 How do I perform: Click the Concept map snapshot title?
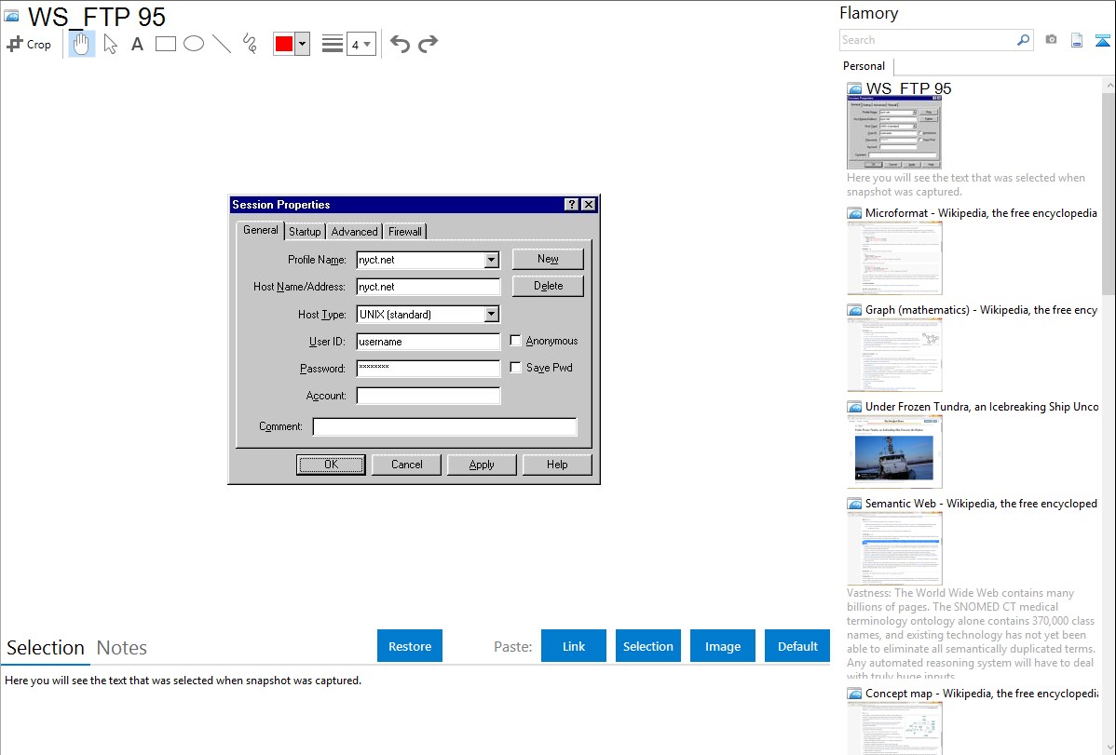[x=982, y=693]
